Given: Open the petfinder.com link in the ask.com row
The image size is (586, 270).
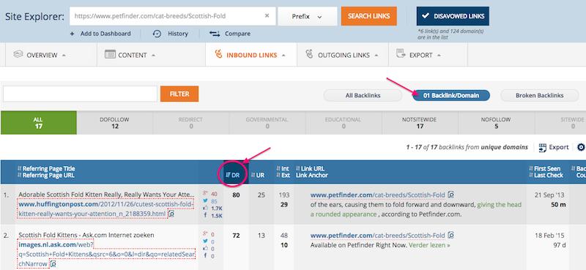Looking at the screenshot, I should pyautogui.click(x=377, y=236).
